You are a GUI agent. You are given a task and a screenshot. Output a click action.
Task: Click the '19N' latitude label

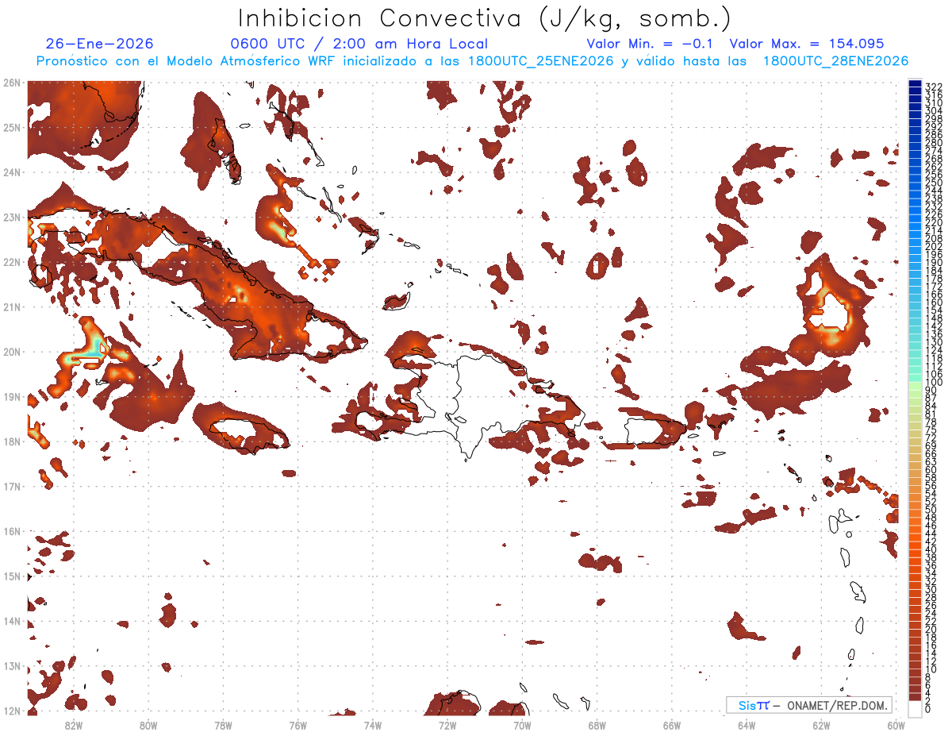click(12, 396)
